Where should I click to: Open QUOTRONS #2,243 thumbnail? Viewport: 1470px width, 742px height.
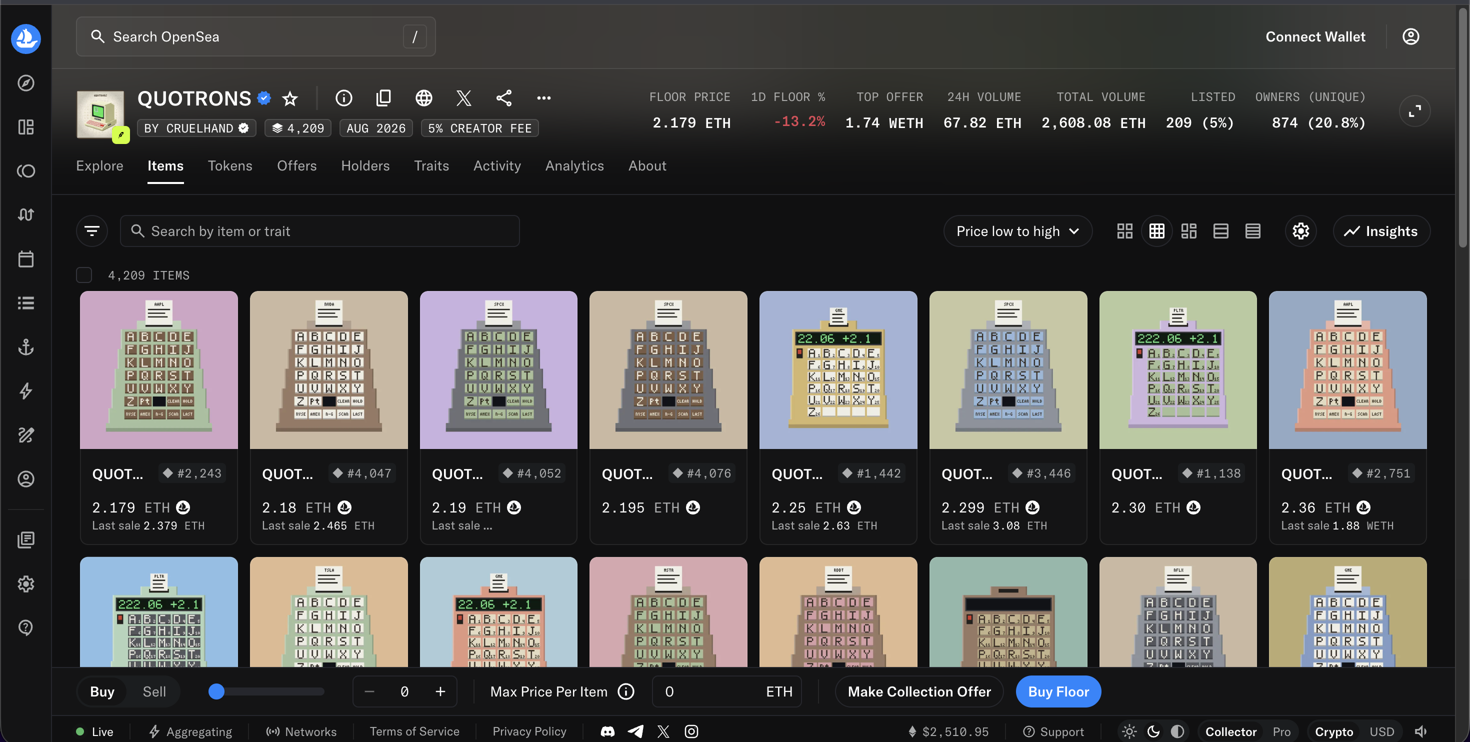coord(158,370)
